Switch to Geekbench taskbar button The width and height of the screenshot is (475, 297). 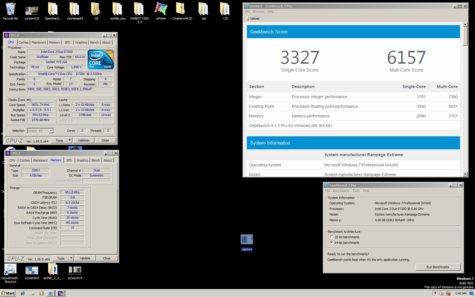tap(51, 293)
